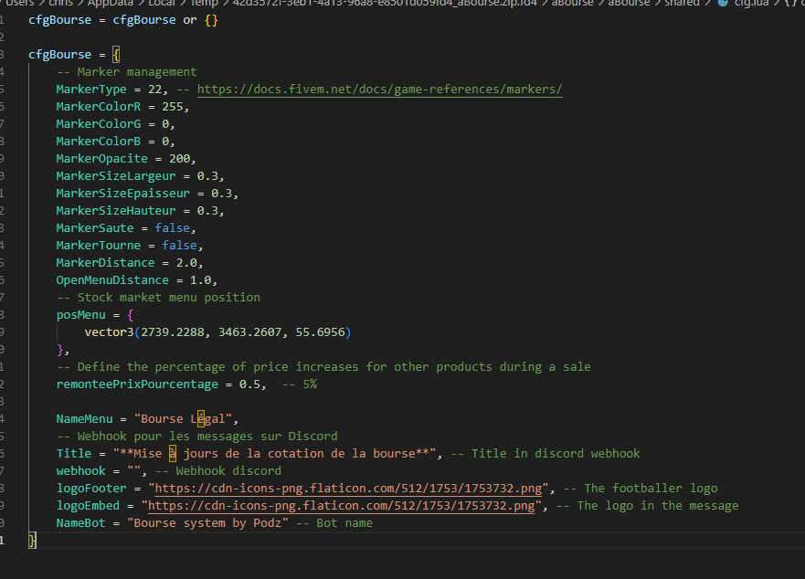Open the docs.fivem.net markers link
Screen dimensions: 805x579
(x=379, y=89)
